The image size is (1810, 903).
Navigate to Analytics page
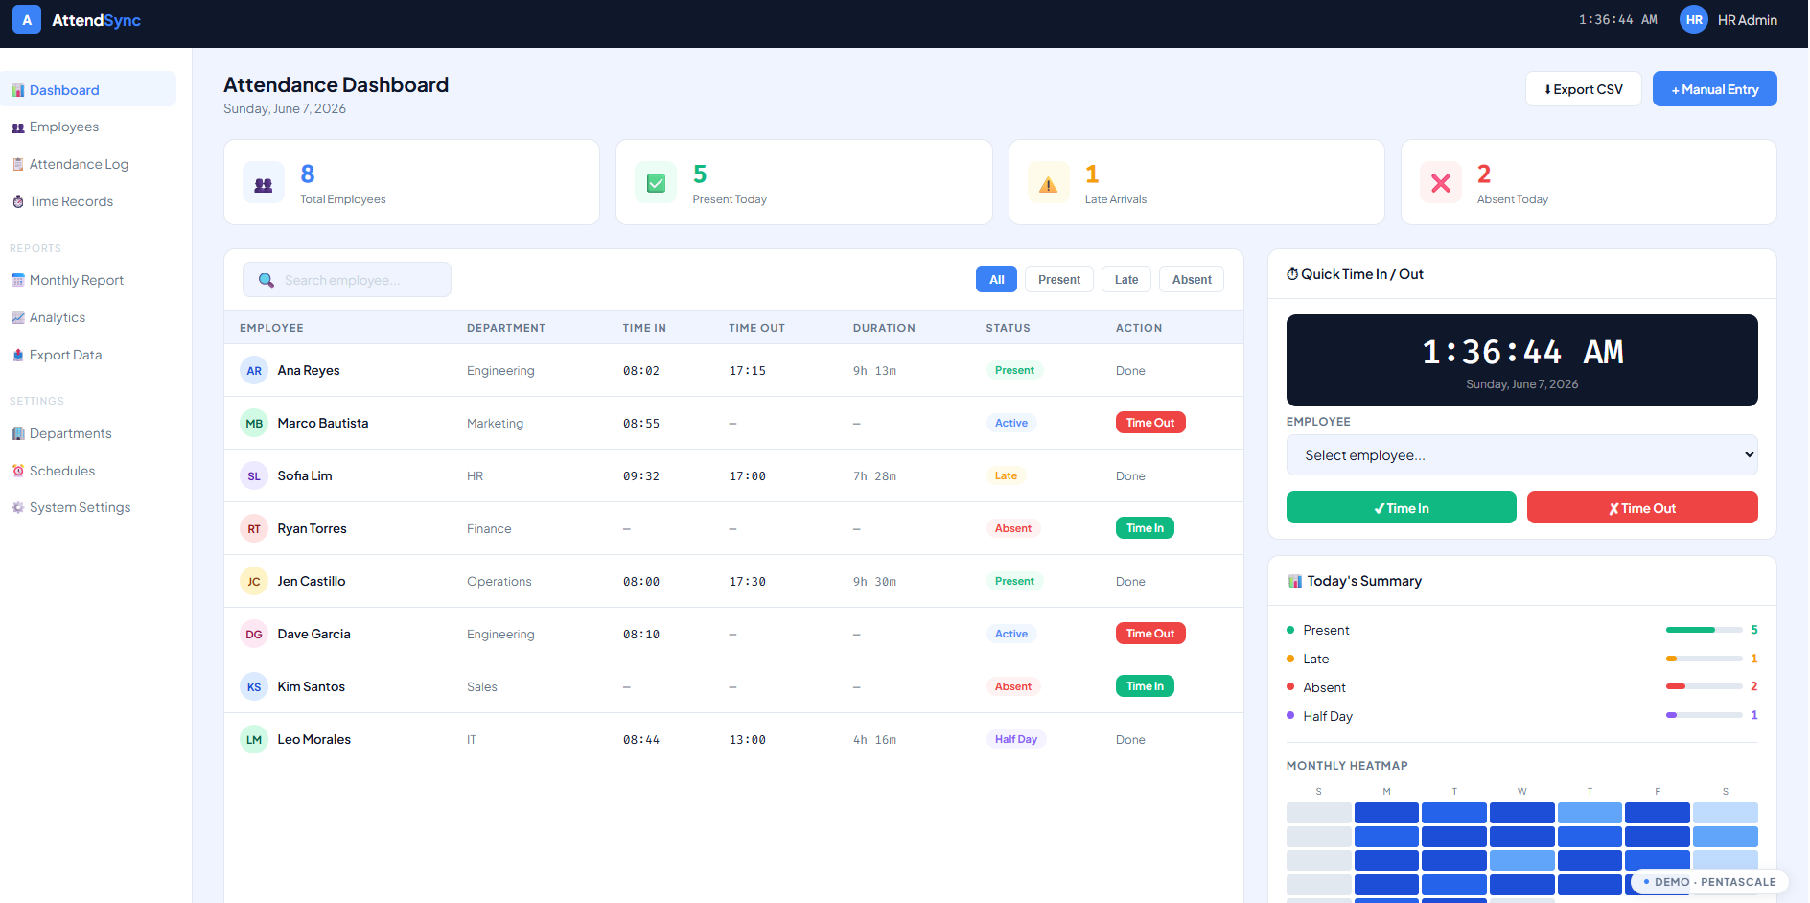[88, 317]
